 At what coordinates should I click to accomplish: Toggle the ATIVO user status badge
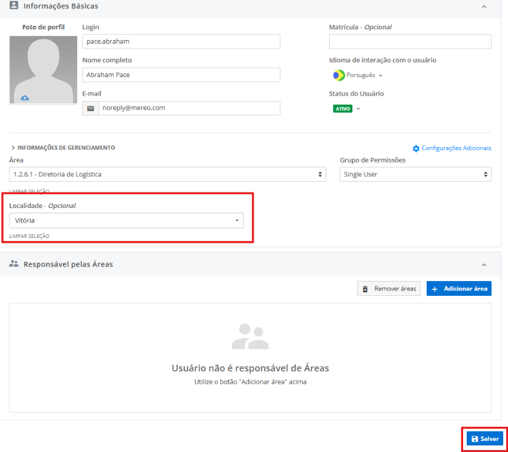pyautogui.click(x=343, y=109)
